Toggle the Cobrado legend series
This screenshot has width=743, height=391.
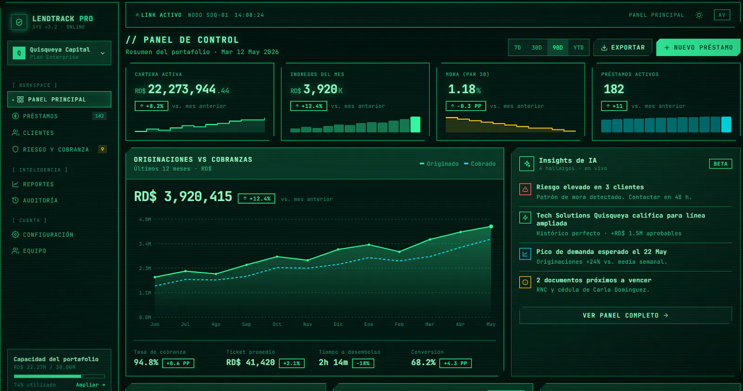pyautogui.click(x=480, y=164)
